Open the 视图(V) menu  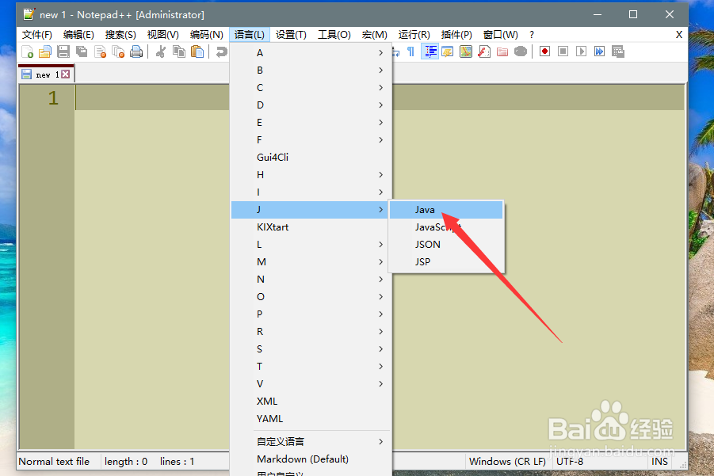[162, 35]
